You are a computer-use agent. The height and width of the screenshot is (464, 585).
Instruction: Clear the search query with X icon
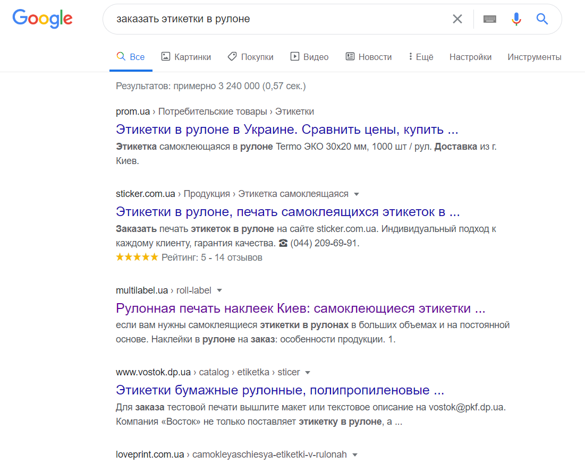(x=457, y=19)
